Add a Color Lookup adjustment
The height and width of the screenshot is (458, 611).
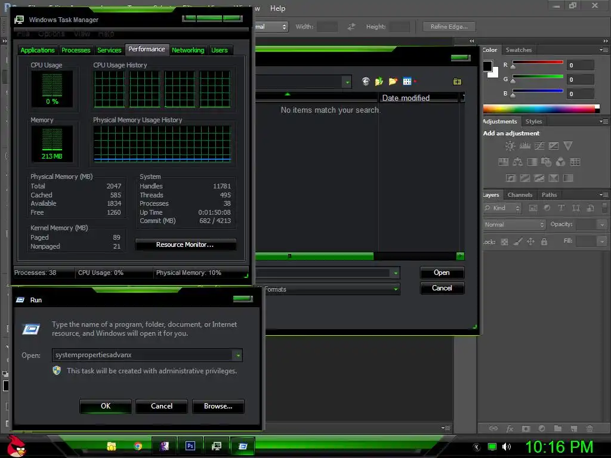[x=575, y=162]
